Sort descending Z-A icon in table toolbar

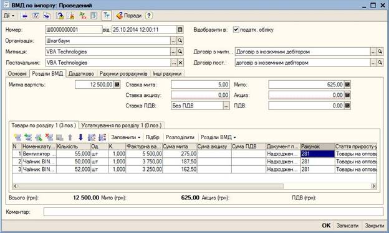pyautogui.click(x=102, y=137)
